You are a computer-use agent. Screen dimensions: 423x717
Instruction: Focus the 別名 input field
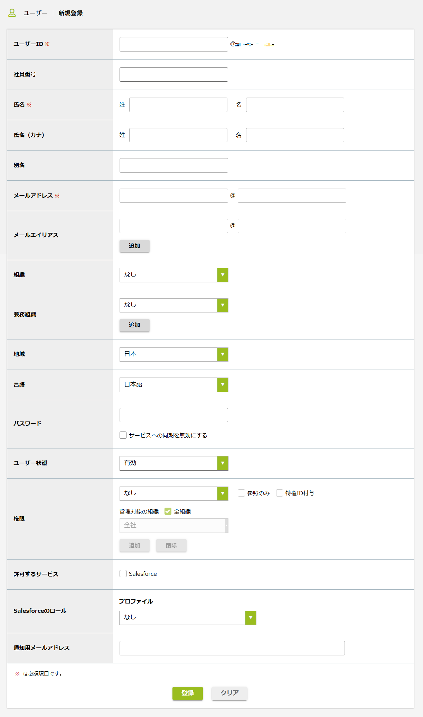coord(174,165)
